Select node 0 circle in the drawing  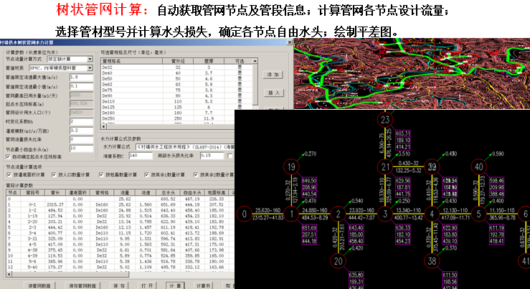pyautogui.click(x=246, y=213)
